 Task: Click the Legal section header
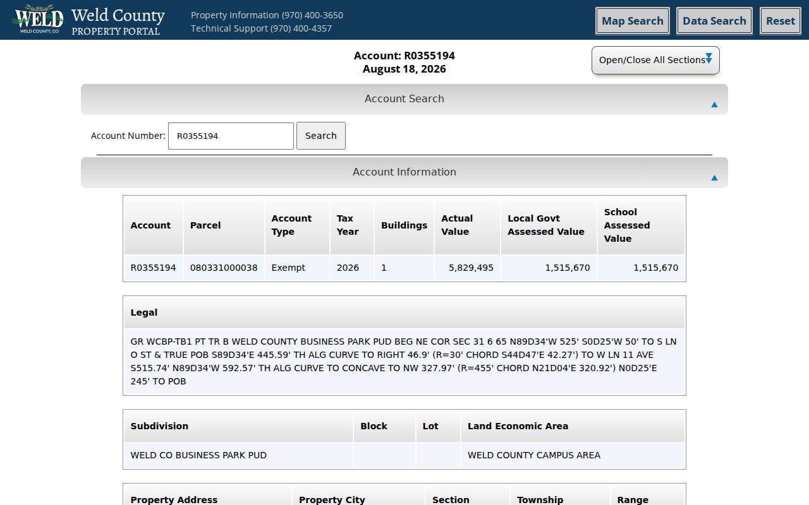[x=404, y=312]
